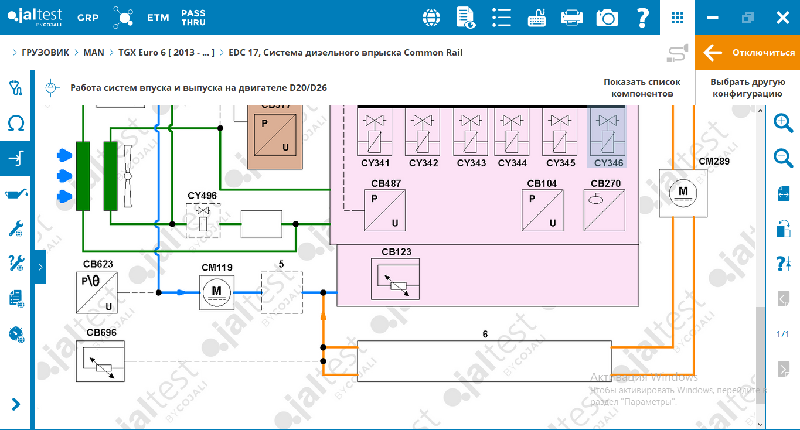The width and height of the screenshot is (800, 430).
Task: Select potentiometer CB696 symbol
Action: point(100,361)
